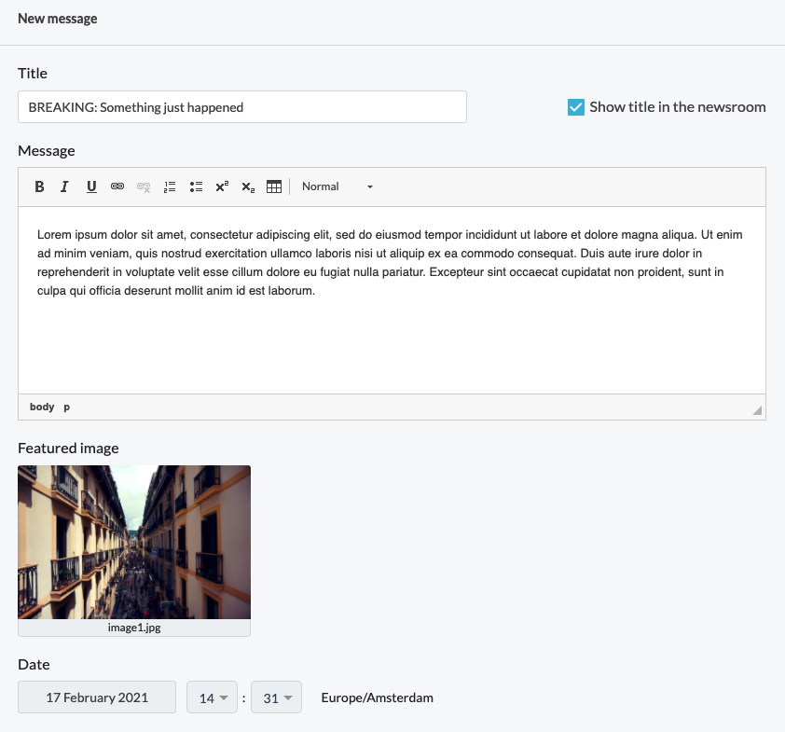
Task: Apply superscript formatting
Action: pos(222,186)
